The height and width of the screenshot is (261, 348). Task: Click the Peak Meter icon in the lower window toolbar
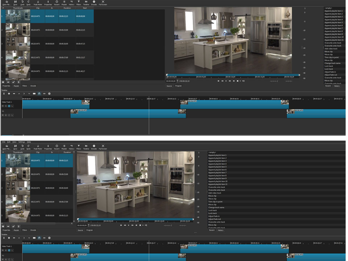38,147
